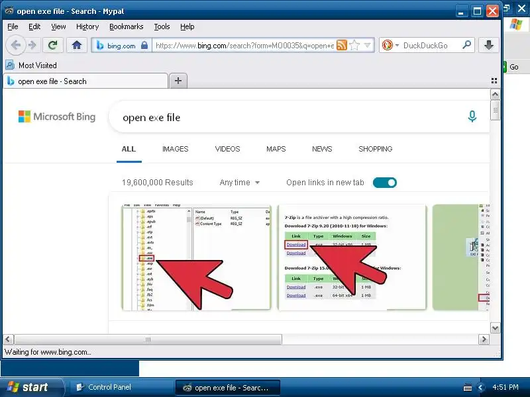Open the Edit menu
530x397 pixels.
34,26
